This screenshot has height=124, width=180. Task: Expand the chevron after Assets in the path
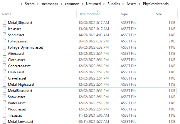[139, 4]
